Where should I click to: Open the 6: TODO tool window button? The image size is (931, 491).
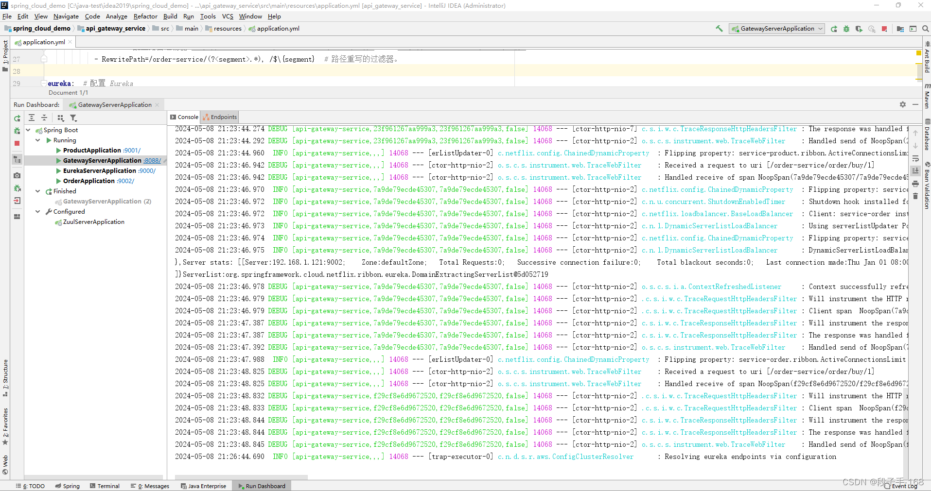pos(30,486)
